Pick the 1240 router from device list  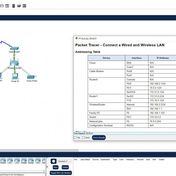[17, 161]
